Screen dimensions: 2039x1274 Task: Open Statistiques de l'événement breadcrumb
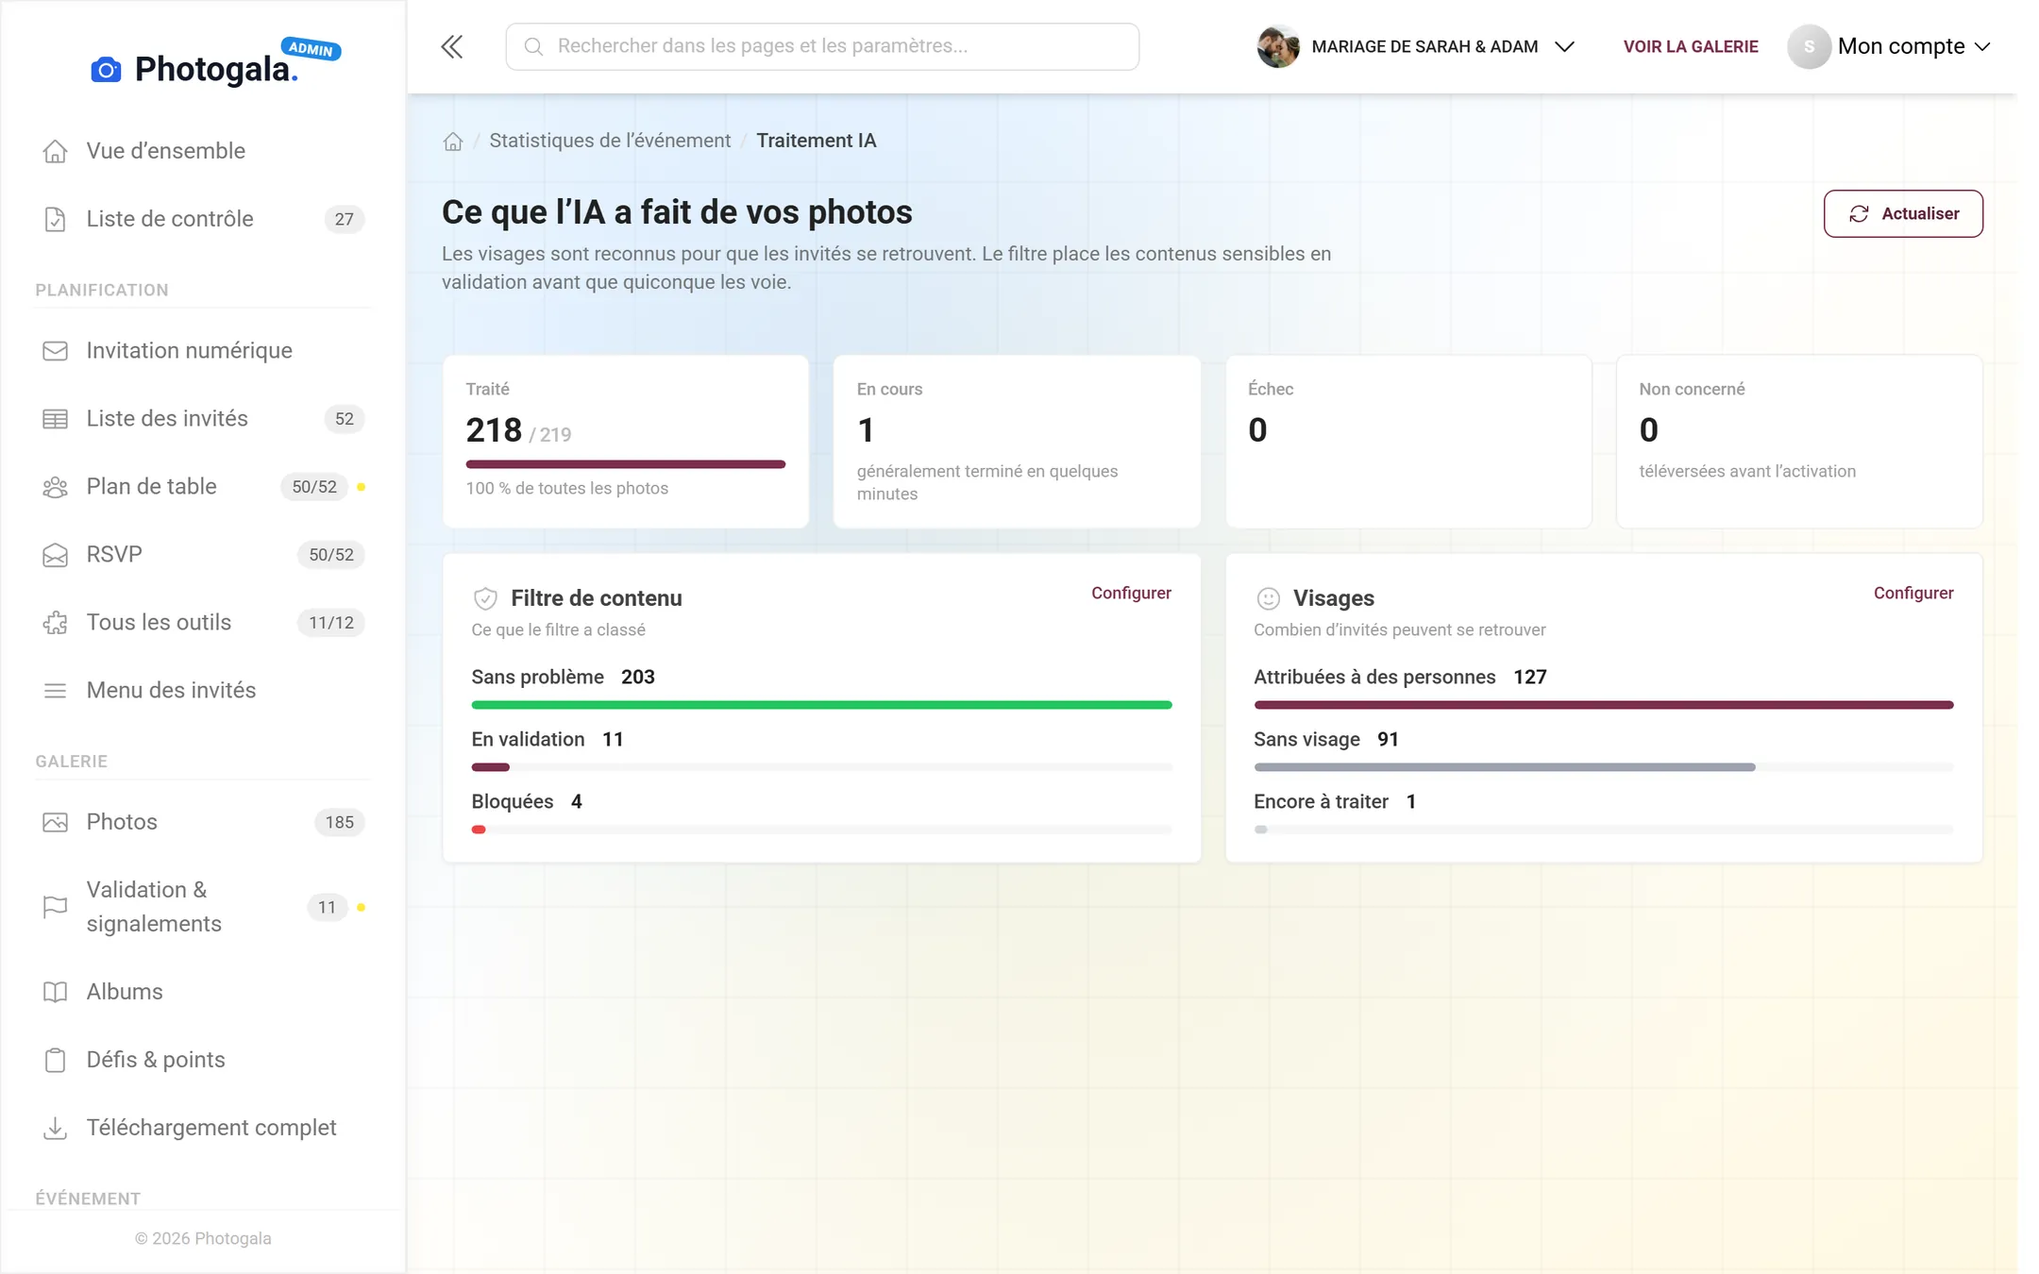pos(610,141)
